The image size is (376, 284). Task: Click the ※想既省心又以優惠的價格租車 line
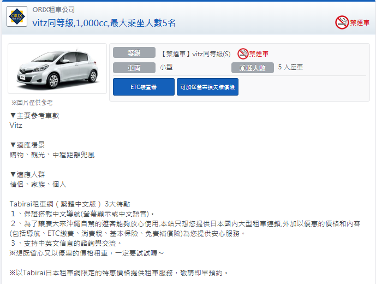87,253
